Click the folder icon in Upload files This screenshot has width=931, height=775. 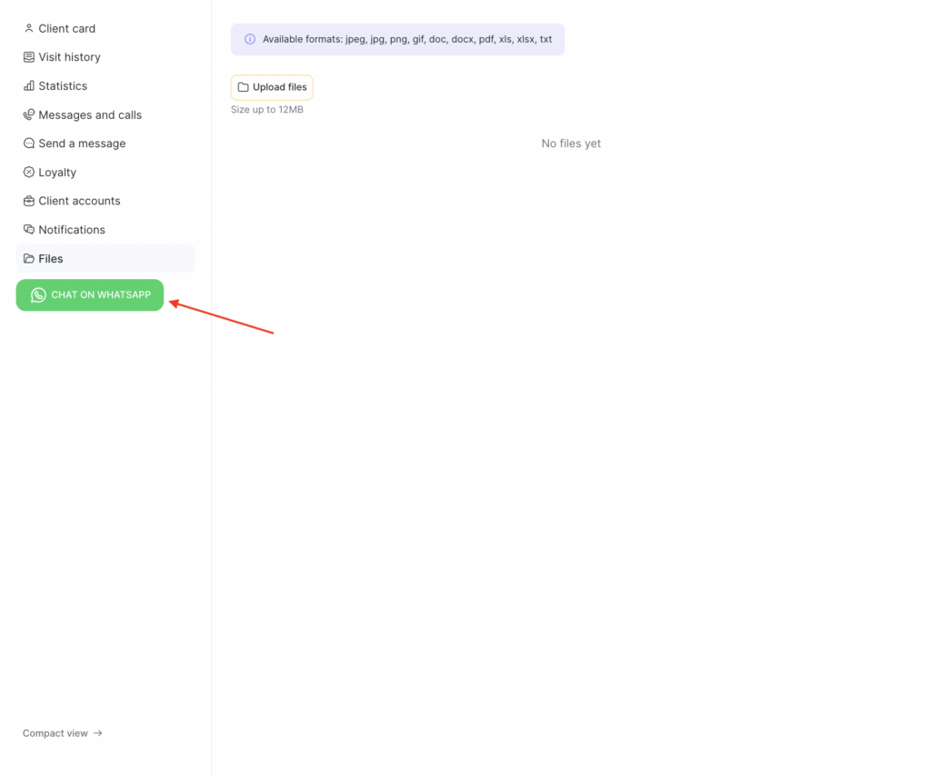coord(243,87)
